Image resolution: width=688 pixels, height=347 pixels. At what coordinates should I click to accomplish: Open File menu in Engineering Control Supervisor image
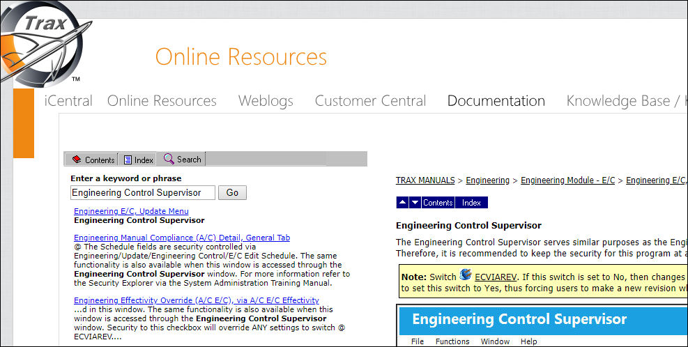[x=418, y=341]
